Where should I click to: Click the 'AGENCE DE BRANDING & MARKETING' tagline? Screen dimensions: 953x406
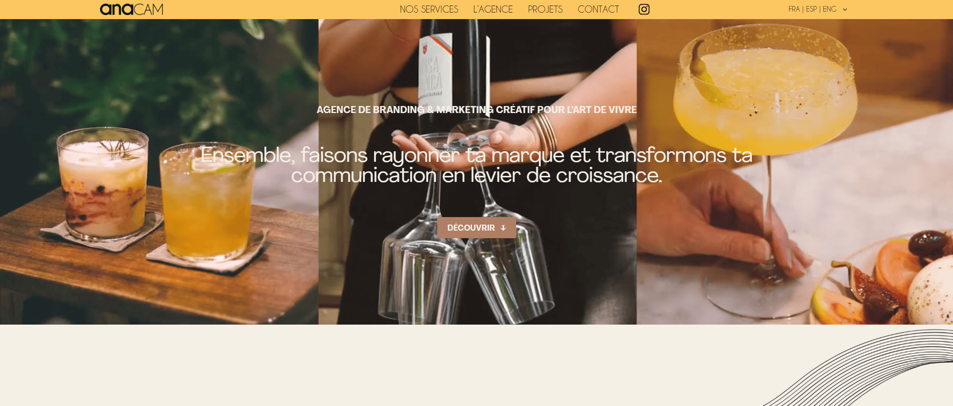477,110
